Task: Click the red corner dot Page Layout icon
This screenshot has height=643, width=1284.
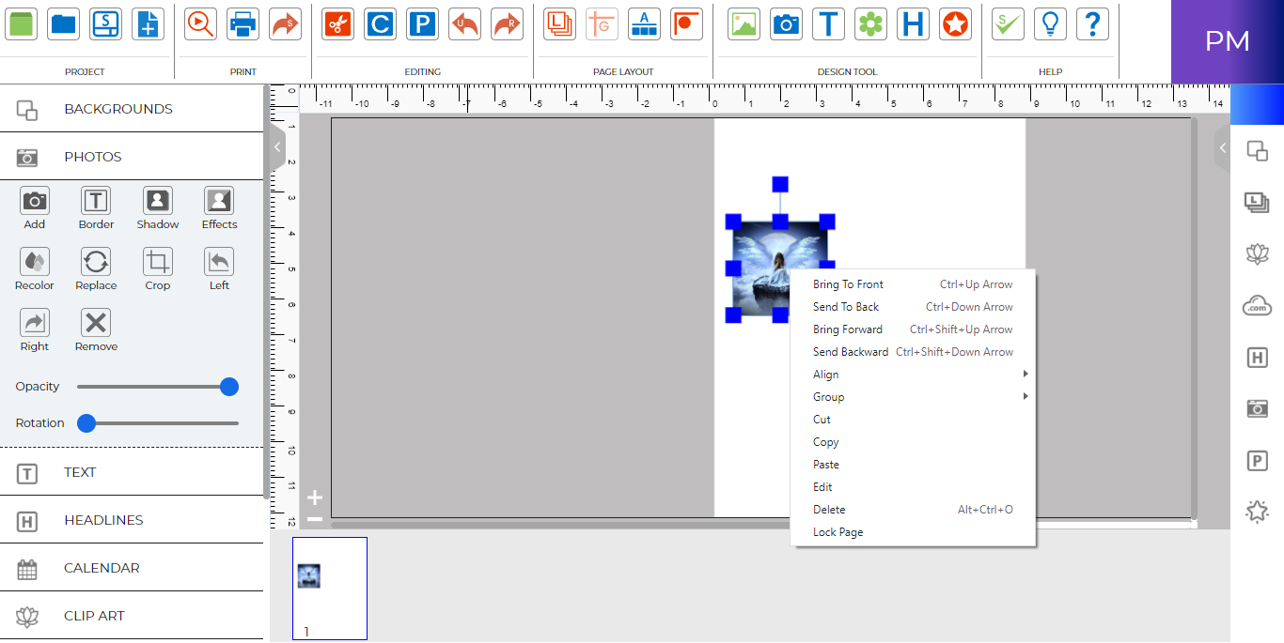Action: click(x=686, y=23)
